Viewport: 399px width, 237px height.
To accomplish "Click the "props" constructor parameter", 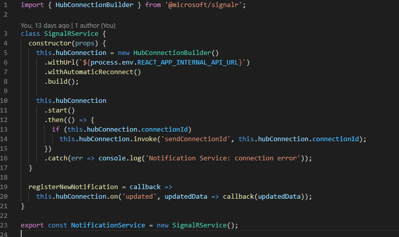I will [x=85, y=43].
